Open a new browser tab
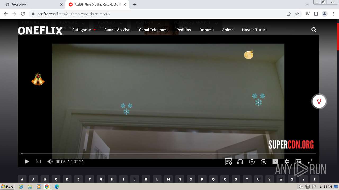Screen dimensions: 339x190 tap(135, 4)
